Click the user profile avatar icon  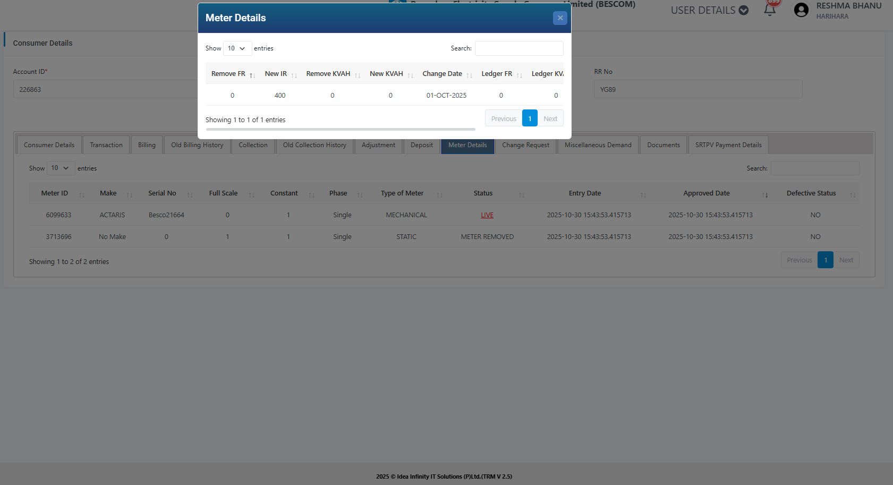pyautogui.click(x=801, y=10)
